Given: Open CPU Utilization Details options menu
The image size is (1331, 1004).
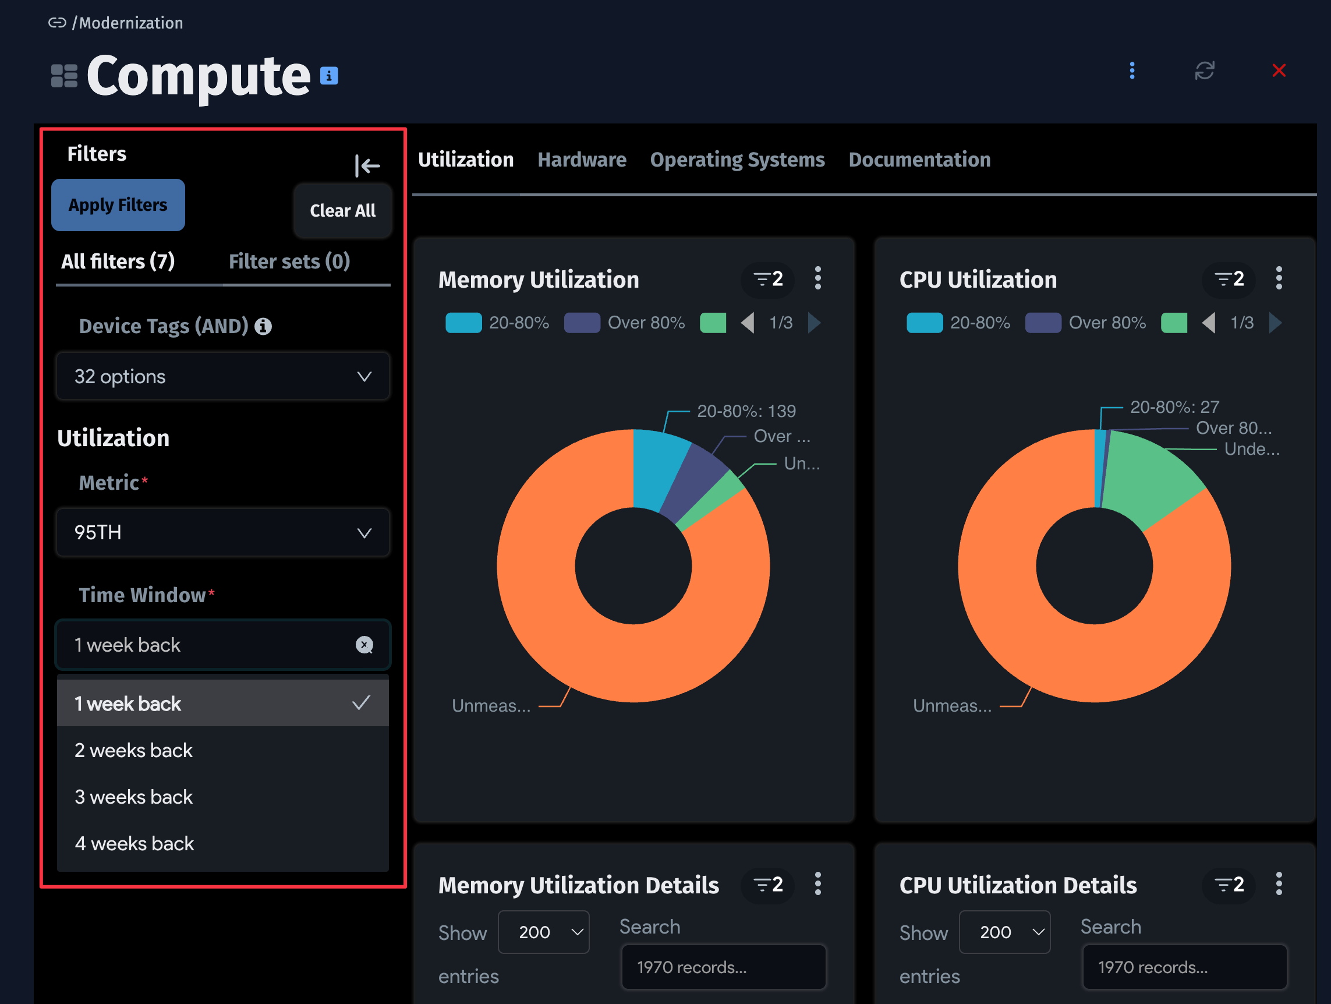Looking at the screenshot, I should (1279, 883).
